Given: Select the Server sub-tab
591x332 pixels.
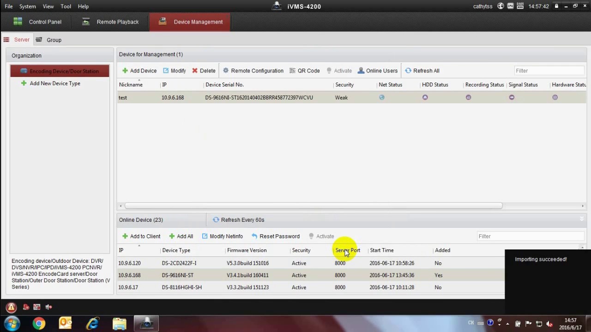Looking at the screenshot, I should pos(17,40).
